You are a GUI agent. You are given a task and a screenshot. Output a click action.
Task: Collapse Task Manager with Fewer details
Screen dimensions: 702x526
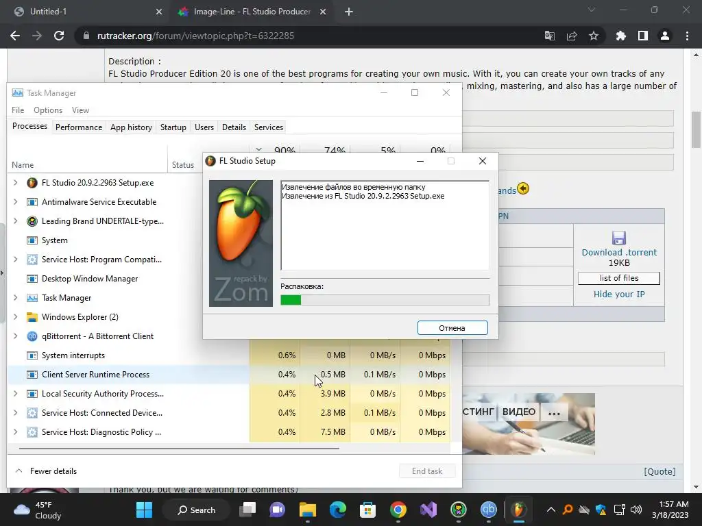coord(46,471)
